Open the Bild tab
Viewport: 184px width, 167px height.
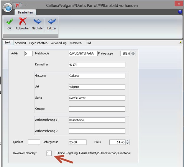88,43
